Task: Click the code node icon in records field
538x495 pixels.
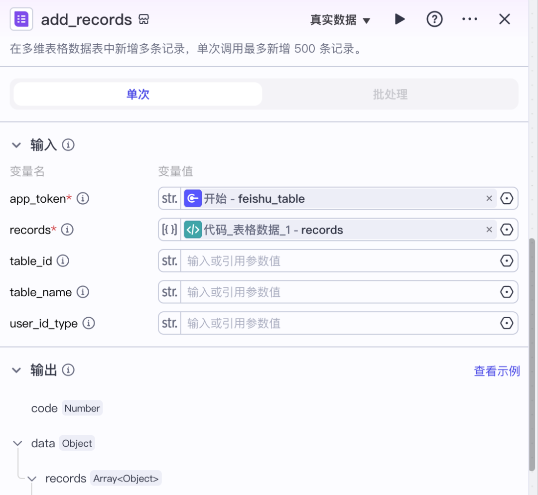Action: click(x=193, y=230)
